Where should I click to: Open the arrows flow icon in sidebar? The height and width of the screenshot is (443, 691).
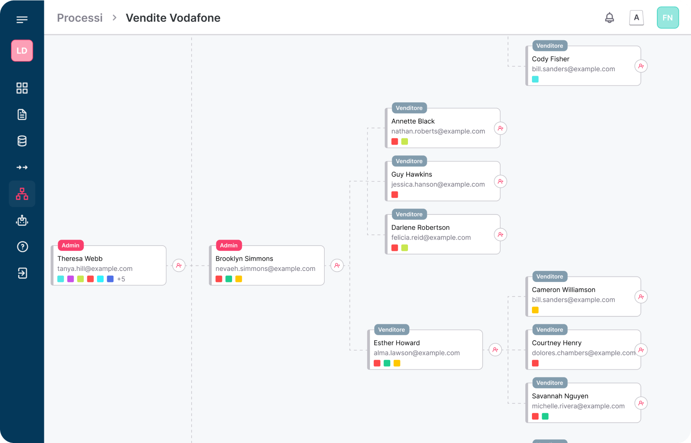click(x=22, y=167)
